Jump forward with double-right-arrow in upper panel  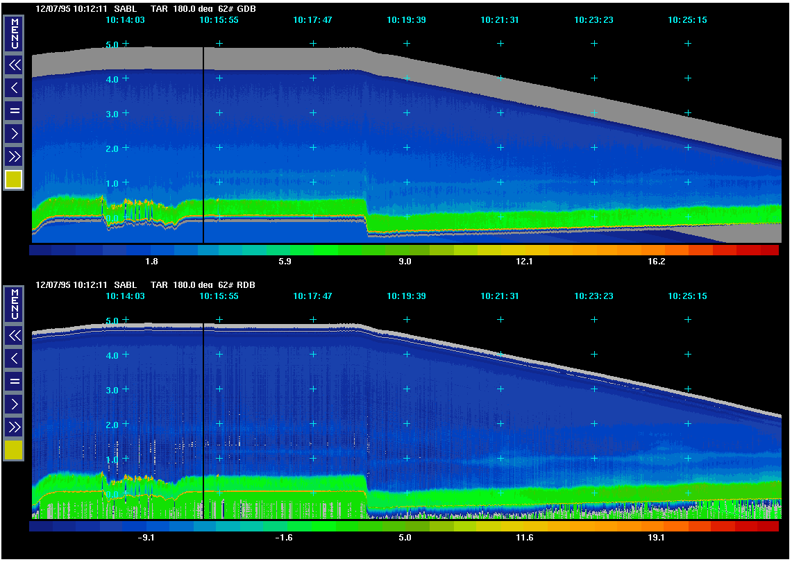click(x=15, y=155)
